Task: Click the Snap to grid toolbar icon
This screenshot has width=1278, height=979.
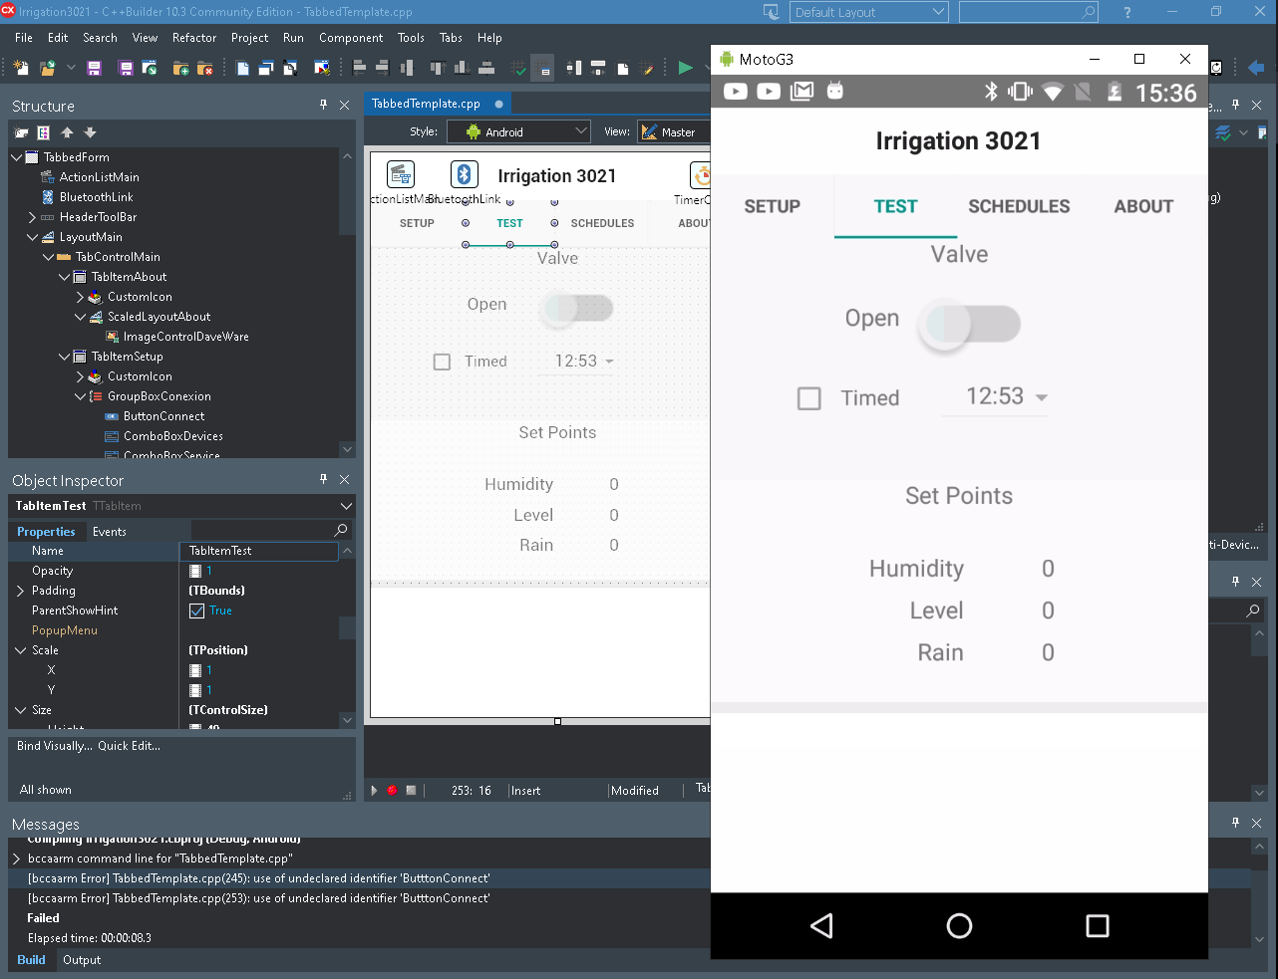Action: tap(543, 68)
